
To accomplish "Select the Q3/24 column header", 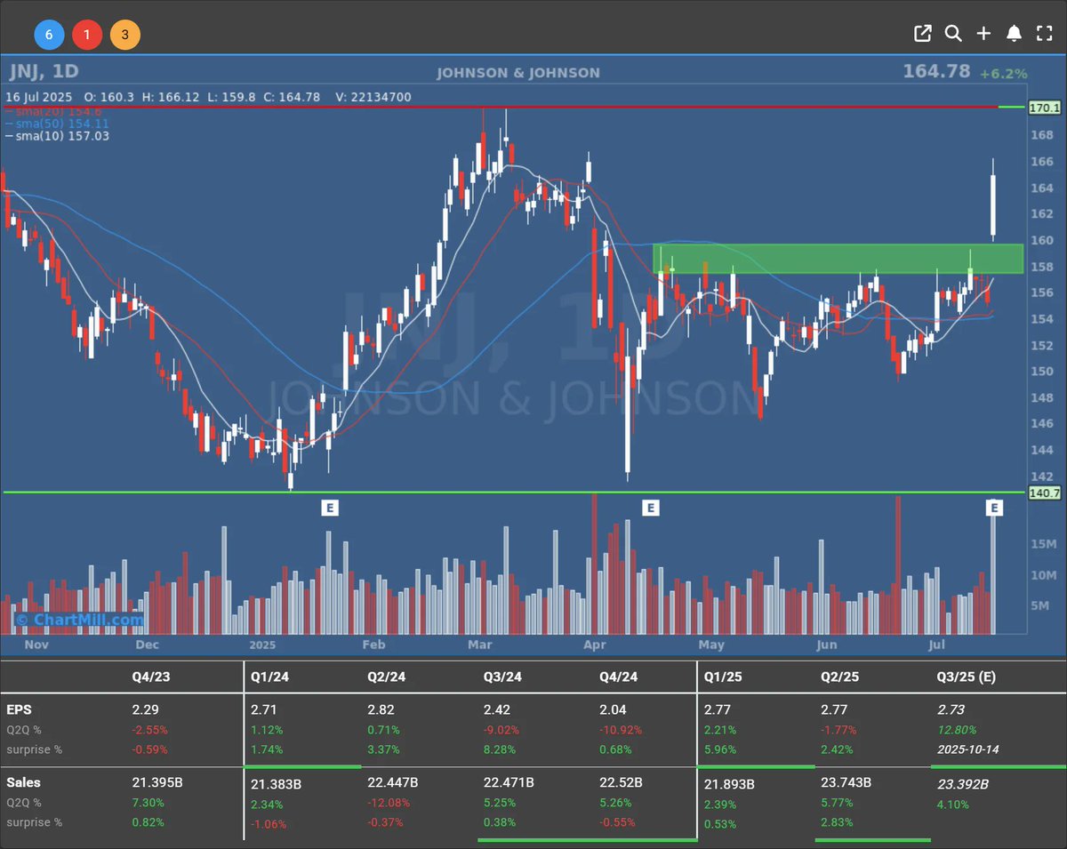I will tap(503, 677).
